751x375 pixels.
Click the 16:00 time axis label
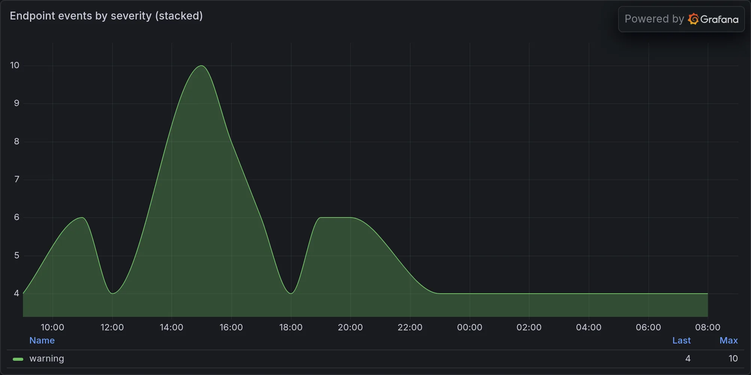click(x=231, y=327)
